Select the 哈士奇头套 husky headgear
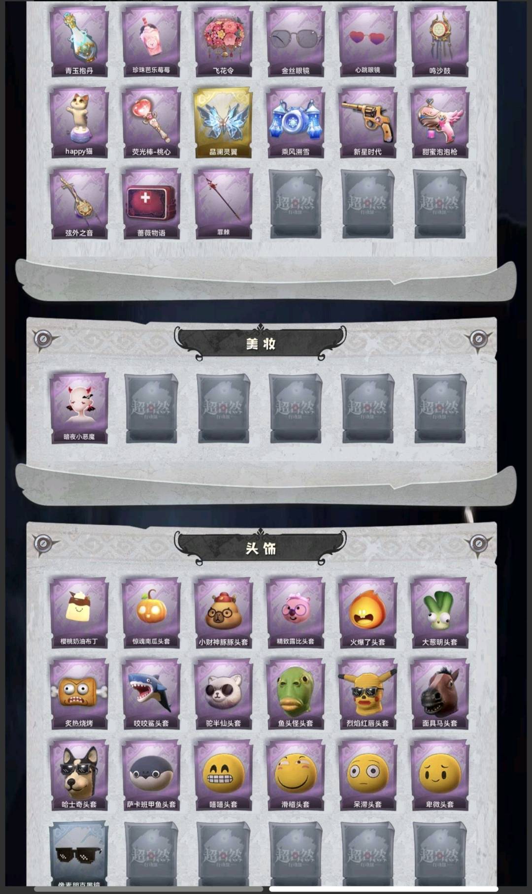The image size is (532, 894). pyautogui.click(x=79, y=775)
